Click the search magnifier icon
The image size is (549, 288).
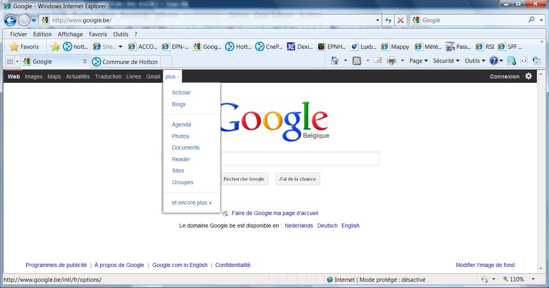coord(531,20)
